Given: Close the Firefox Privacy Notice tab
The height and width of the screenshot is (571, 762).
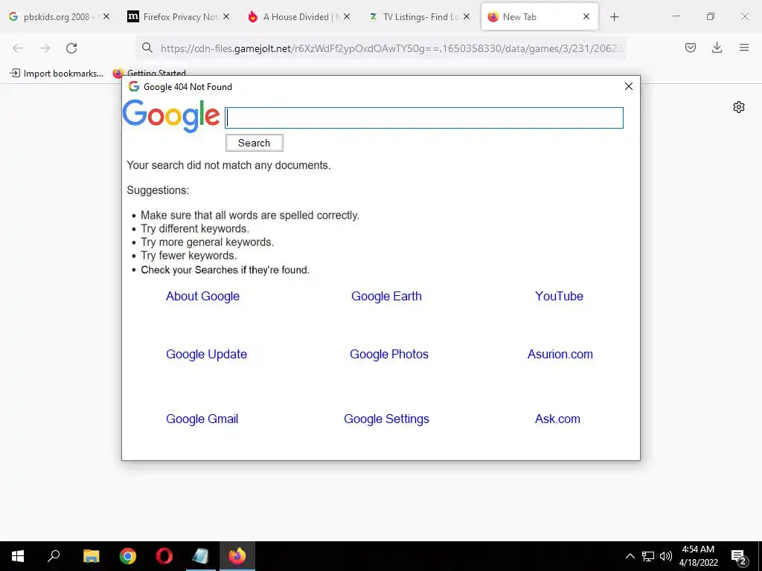Looking at the screenshot, I should point(226,16).
